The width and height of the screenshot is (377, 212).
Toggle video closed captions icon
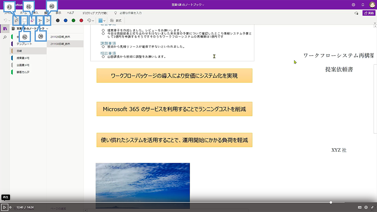(360, 207)
